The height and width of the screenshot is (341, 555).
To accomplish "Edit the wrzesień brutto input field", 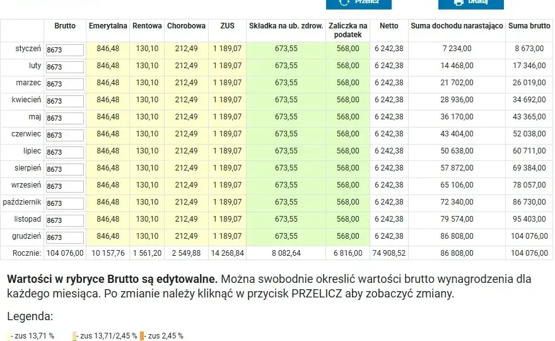I will click(65, 186).
